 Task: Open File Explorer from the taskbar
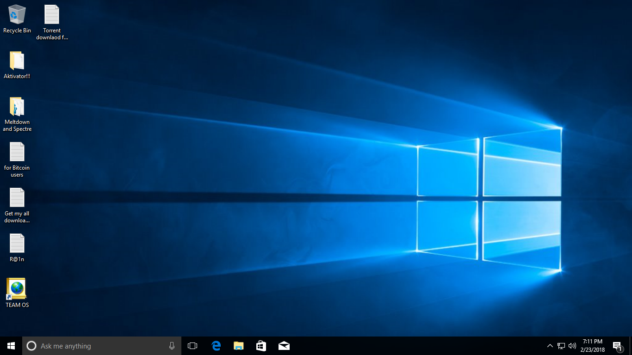pyautogui.click(x=239, y=346)
